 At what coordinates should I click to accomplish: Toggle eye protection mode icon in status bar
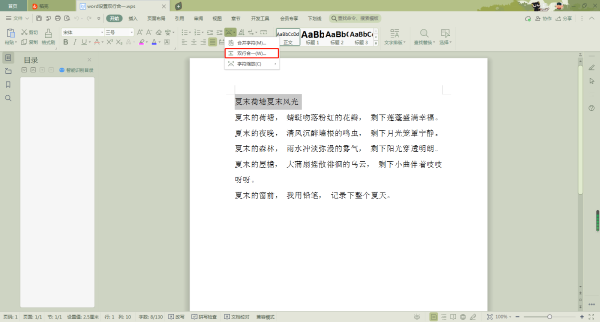click(417, 317)
